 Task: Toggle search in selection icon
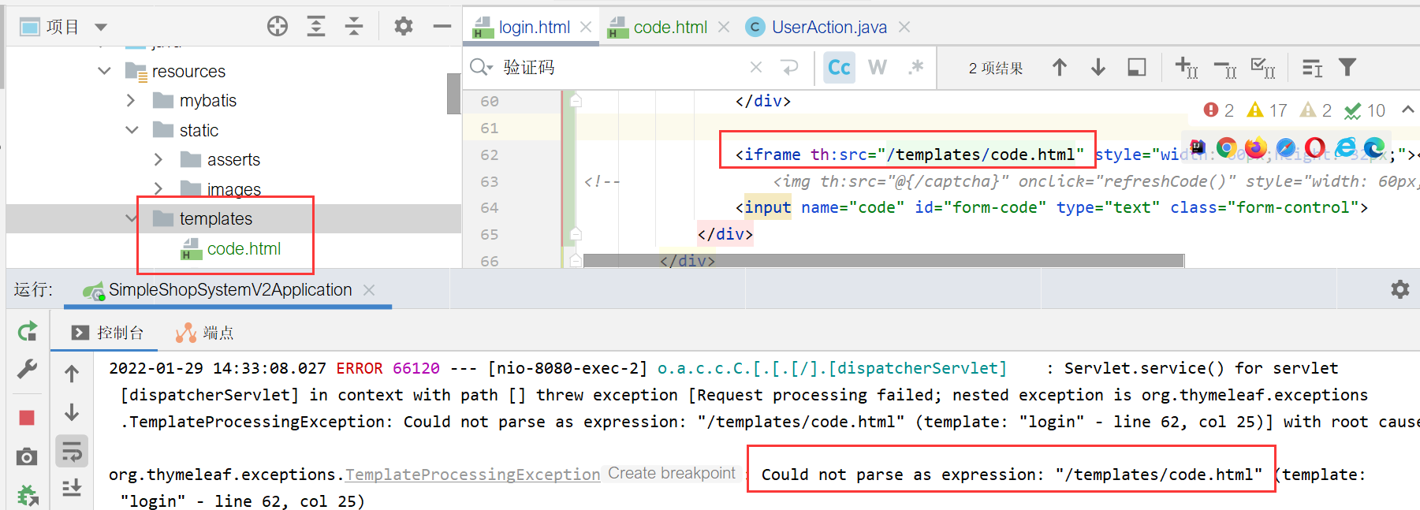point(1137,68)
